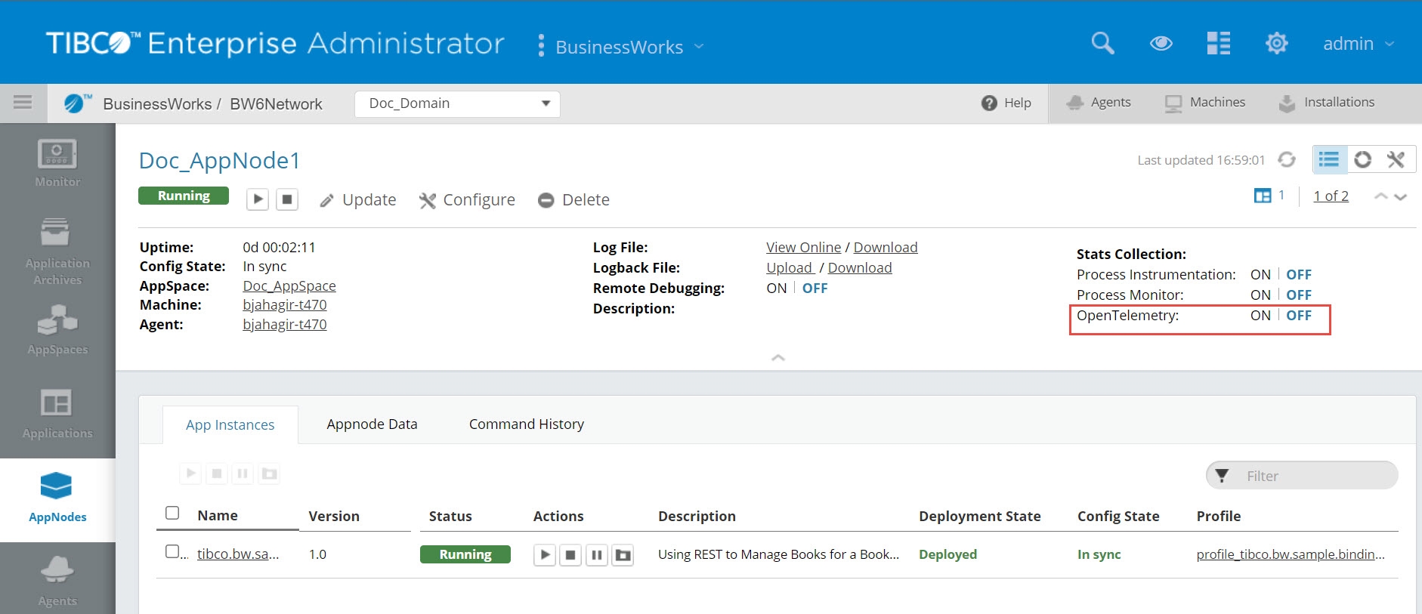Open the settings gear icon
Image resolution: width=1422 pixels, height=614 pixels.
(1276, 43)
